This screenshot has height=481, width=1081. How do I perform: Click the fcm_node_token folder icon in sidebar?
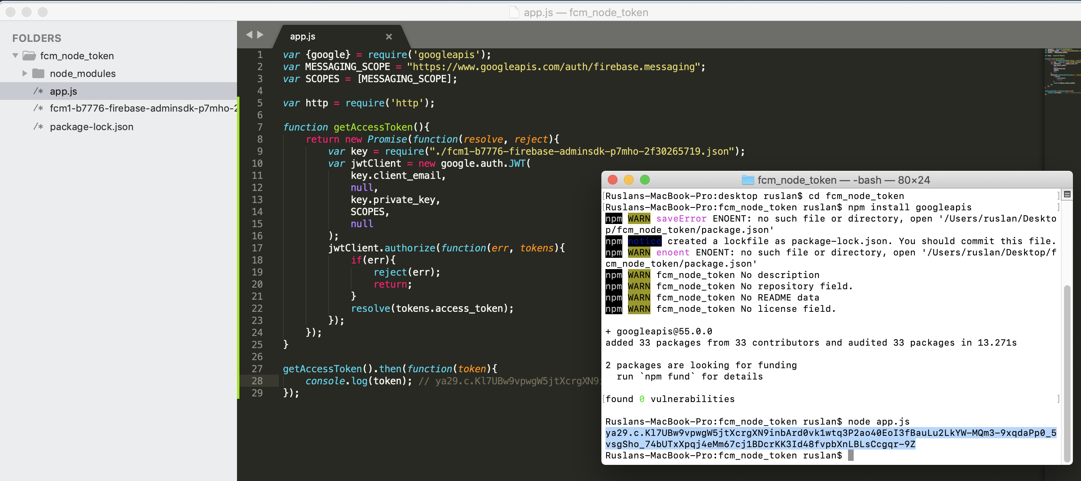click(x=29, y=55)
